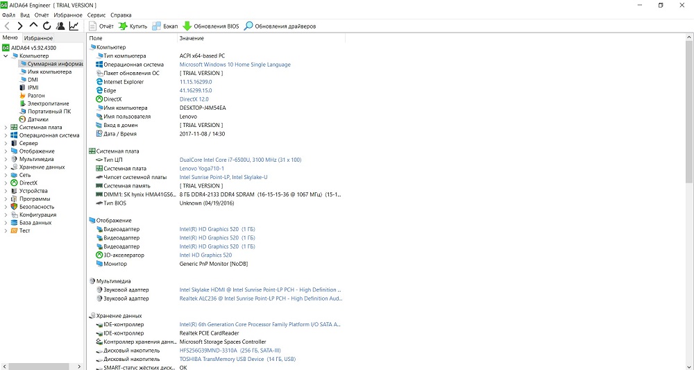694x370 pixels.
Task: Expand the Сервер tree node
Action: pos(6,144)
